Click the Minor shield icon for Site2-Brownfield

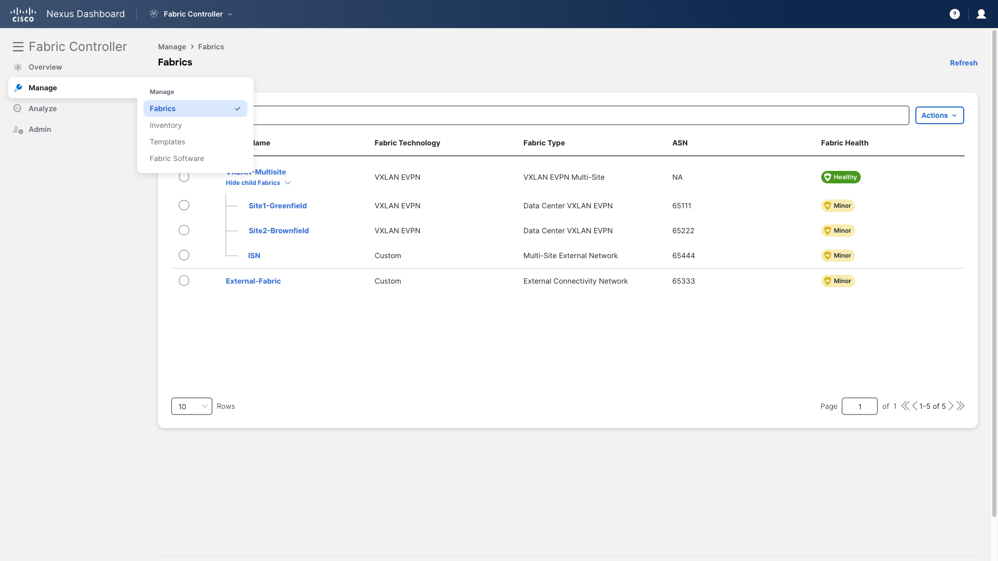click(828, 231)
